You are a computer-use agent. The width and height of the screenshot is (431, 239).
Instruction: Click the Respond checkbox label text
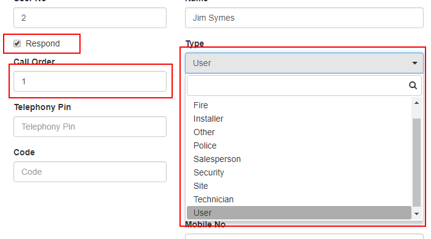tap(43, 43)
